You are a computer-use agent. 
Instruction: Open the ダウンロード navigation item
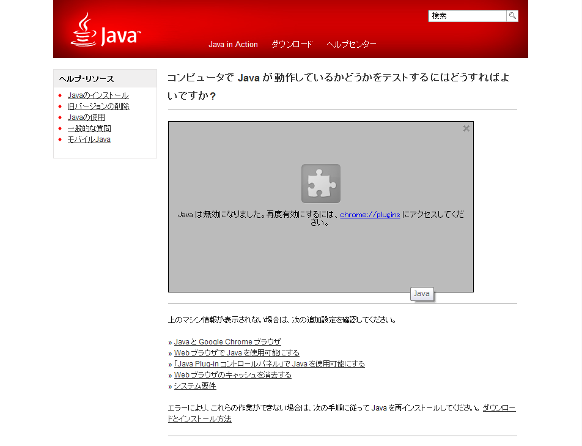point(292,45)
